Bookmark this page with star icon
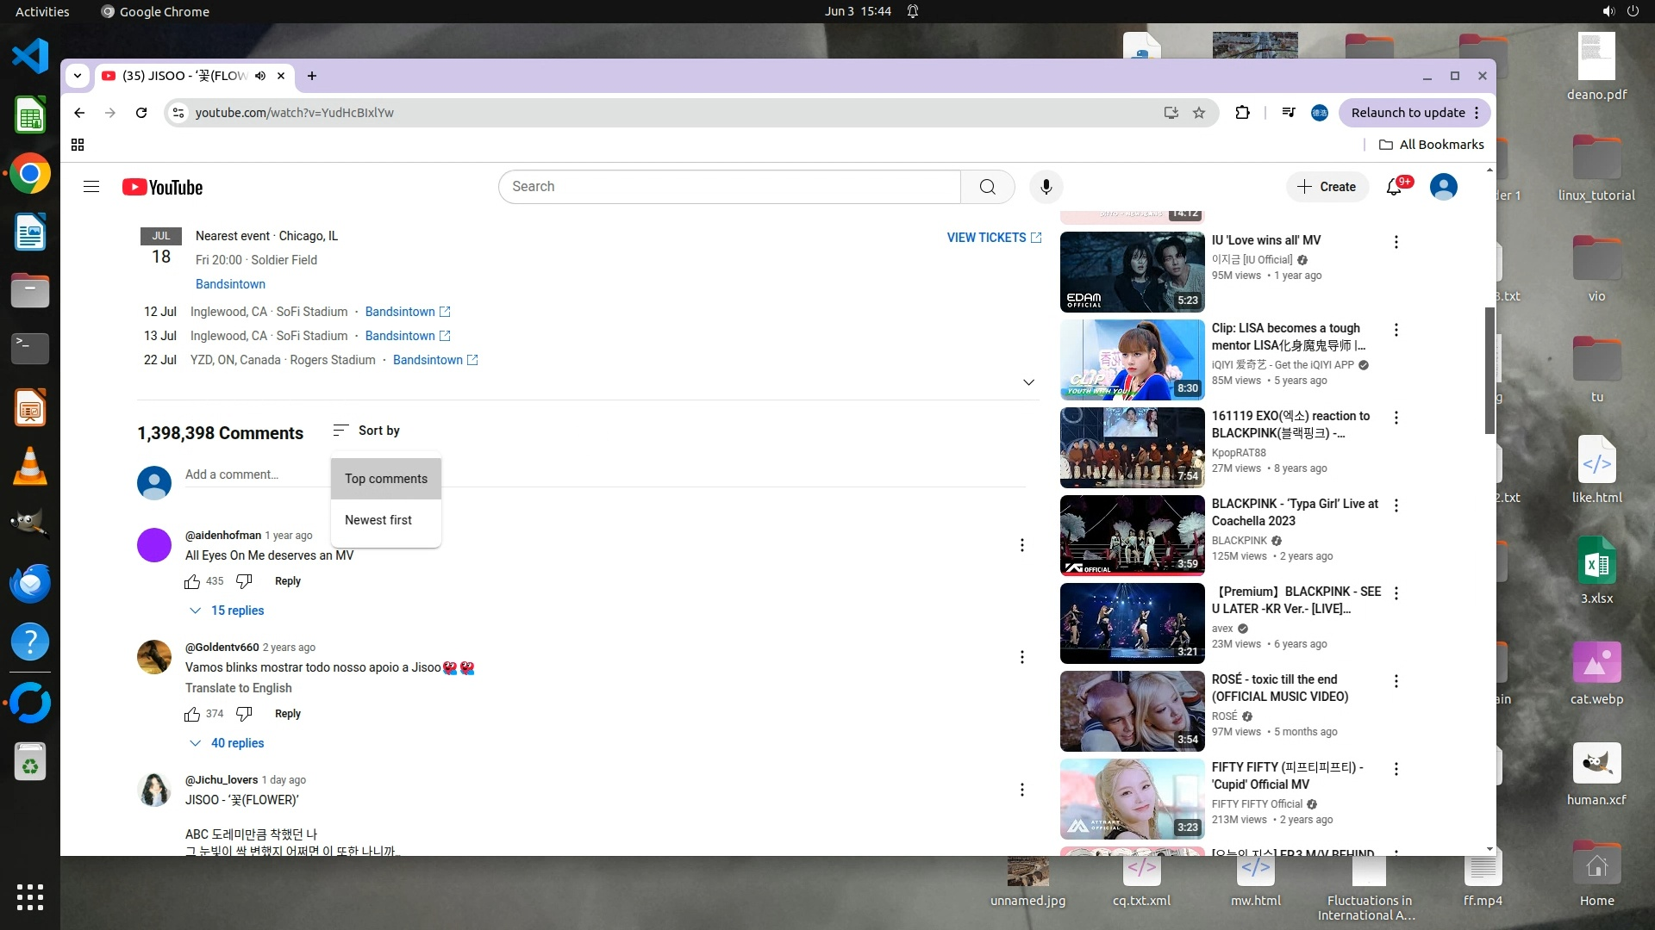This screenshot has width=1655, height=930. click(1199, 113)
